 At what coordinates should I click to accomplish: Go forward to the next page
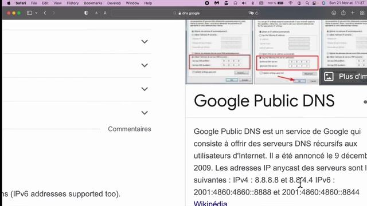click(53, 13)
